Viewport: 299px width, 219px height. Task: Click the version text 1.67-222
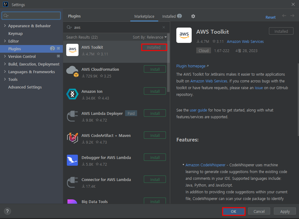[222, 51]
